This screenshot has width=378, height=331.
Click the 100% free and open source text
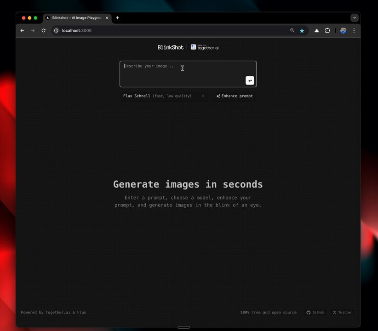click(268, 313)
